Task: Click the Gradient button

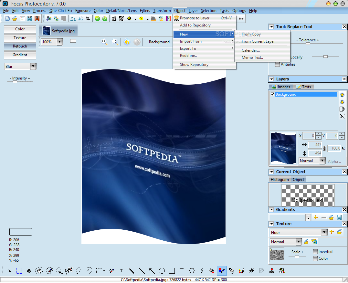Action: click(x=20, y=55)
